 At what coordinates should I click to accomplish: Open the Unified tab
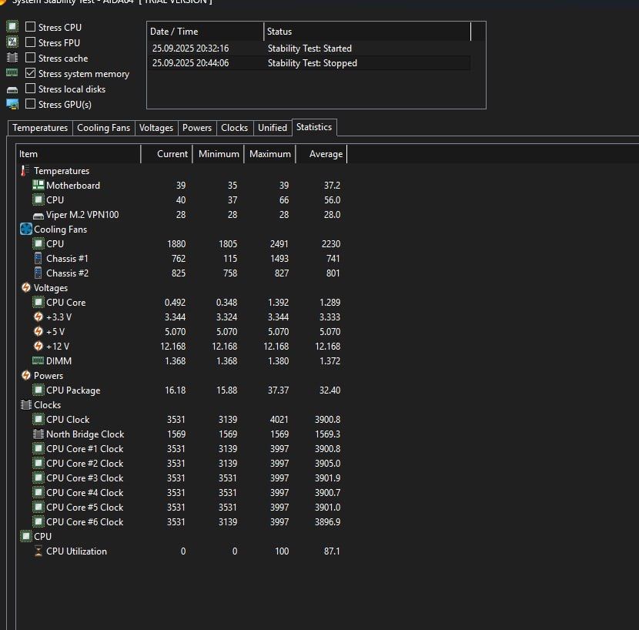coord(273,128)
